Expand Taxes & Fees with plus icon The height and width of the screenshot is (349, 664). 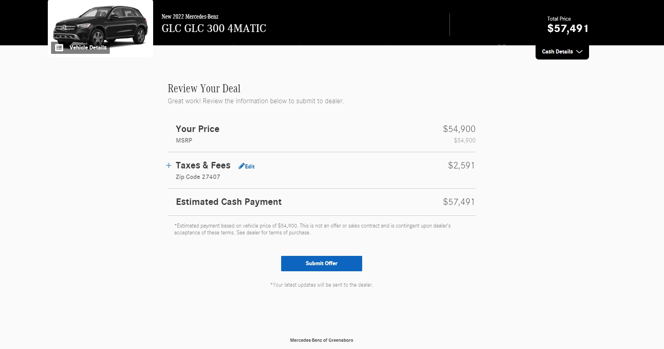(169, 165)
